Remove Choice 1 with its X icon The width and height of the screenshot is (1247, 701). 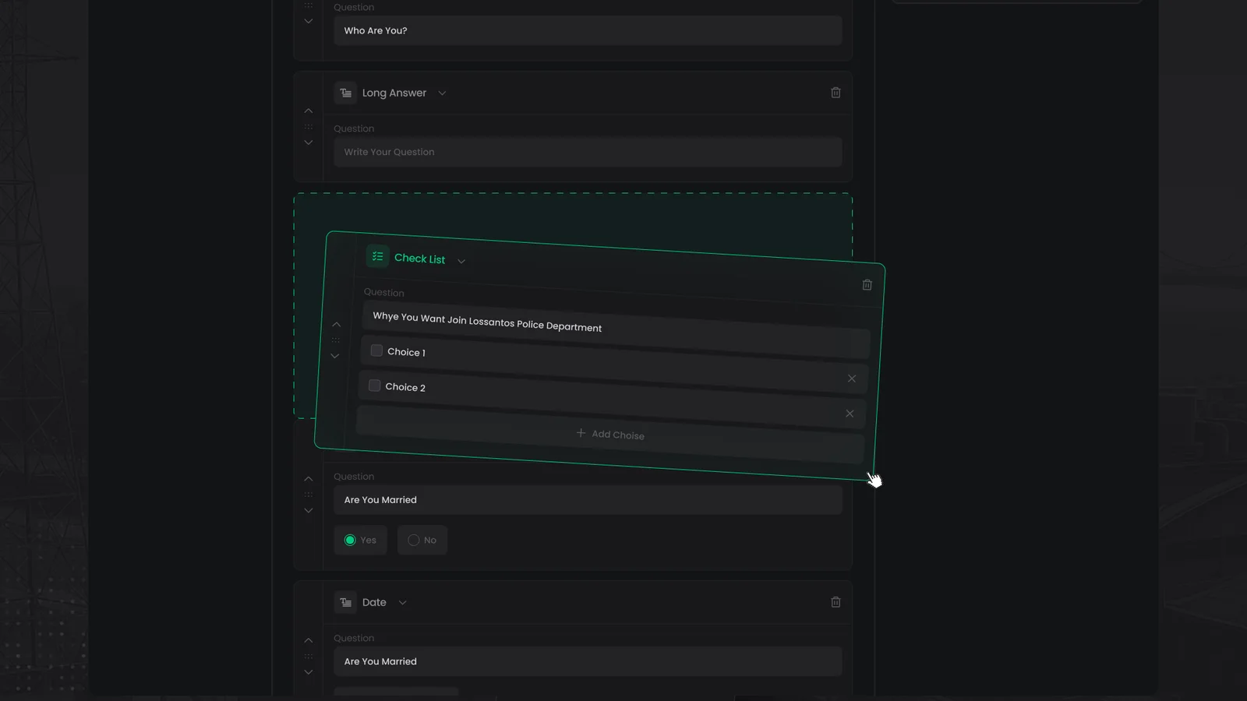pyautogui.click(x=852, y=379)
